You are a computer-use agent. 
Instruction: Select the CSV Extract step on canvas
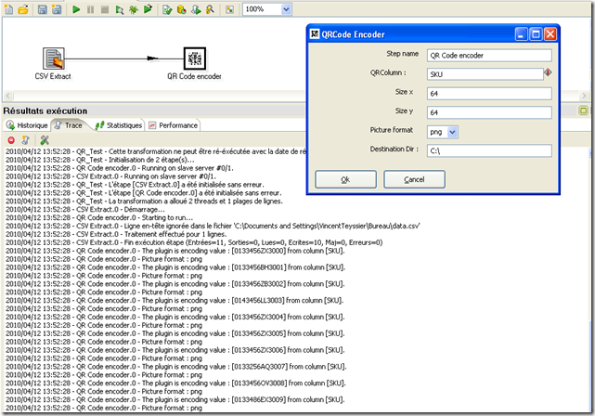coord(53,58)
